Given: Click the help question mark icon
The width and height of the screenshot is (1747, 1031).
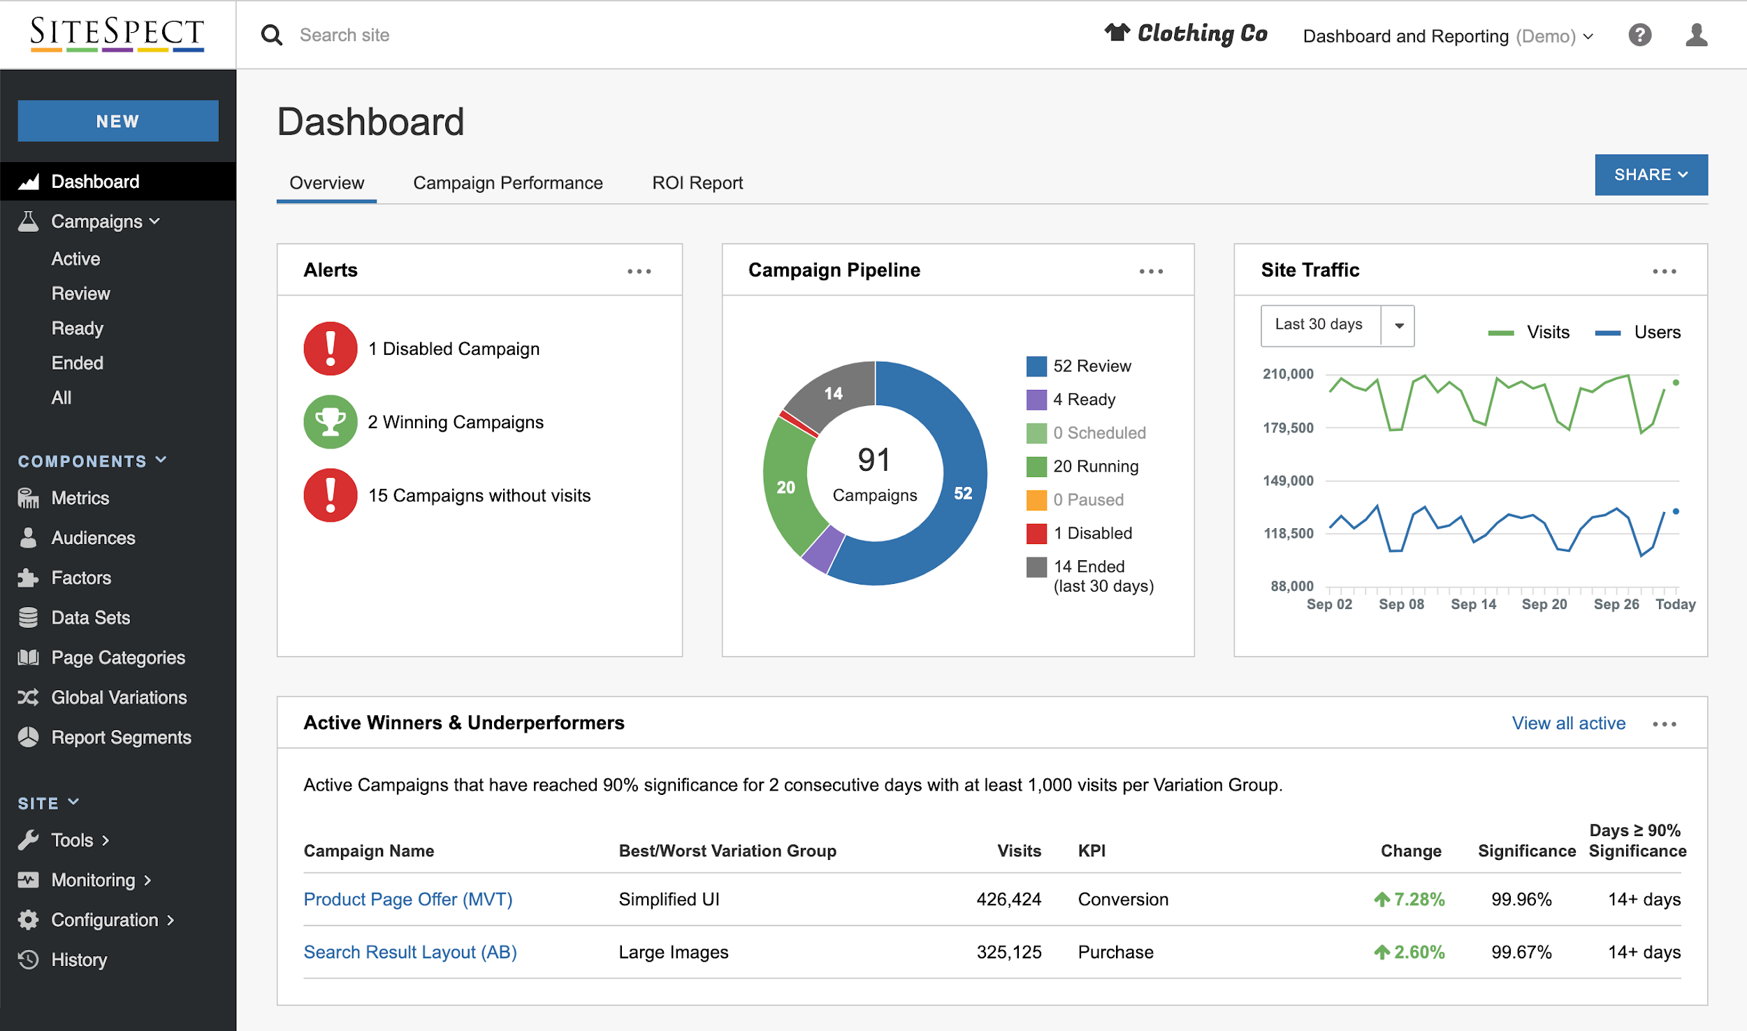Looking at the screenshot, I should 1639,35.
